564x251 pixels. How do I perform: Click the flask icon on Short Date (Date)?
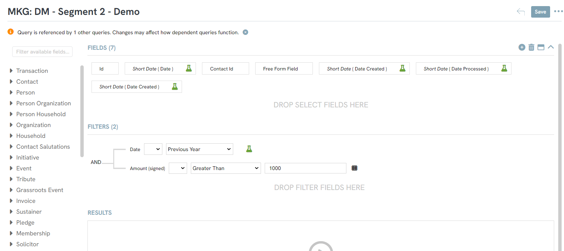(x=189, y=68)
